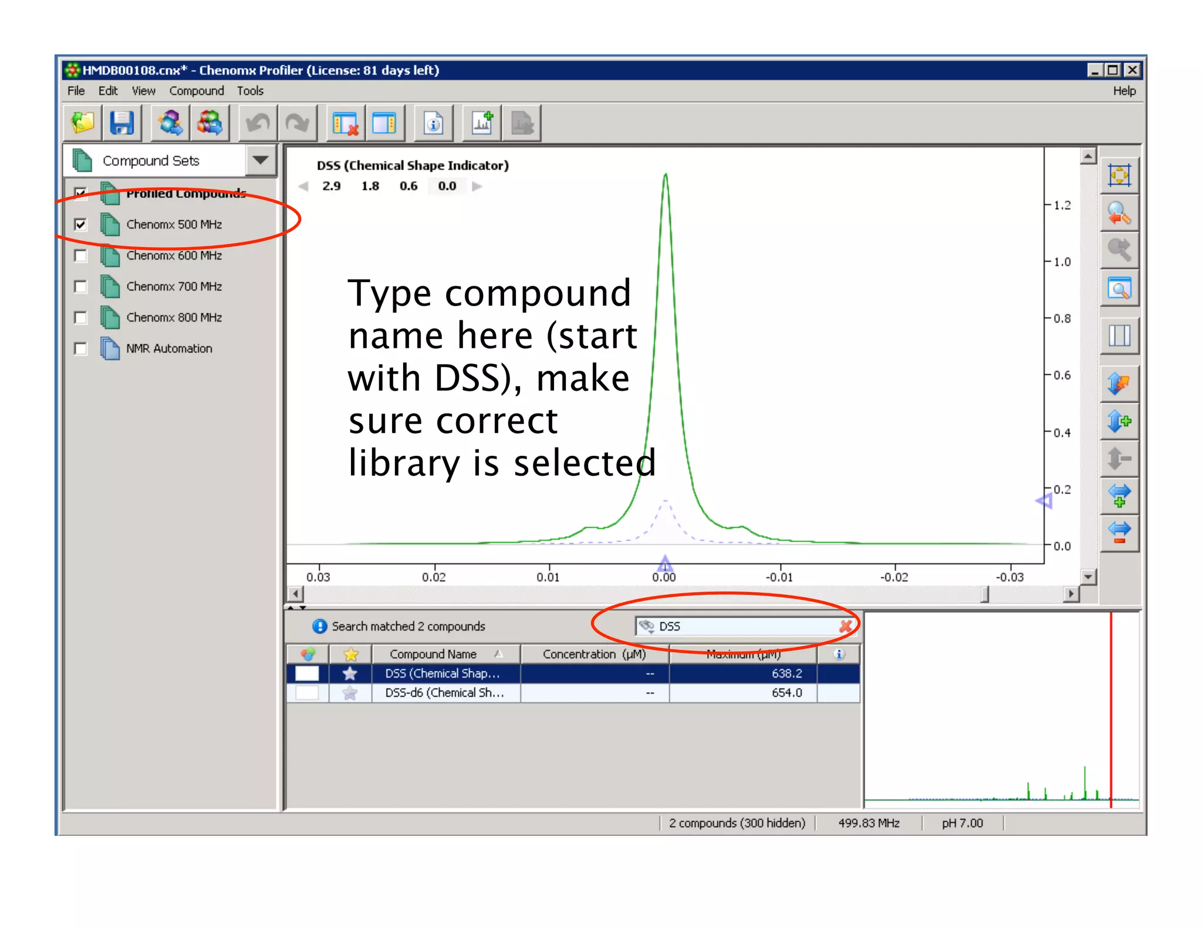Click the spectrum vertical scrollbar up arrow
The image size is (1202, 928).
click(x=1088, y=156)
